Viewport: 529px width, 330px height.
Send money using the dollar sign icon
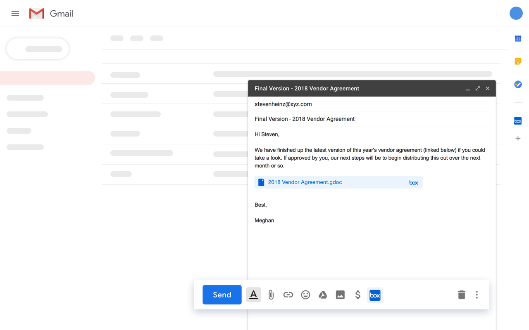click(357, 295)
